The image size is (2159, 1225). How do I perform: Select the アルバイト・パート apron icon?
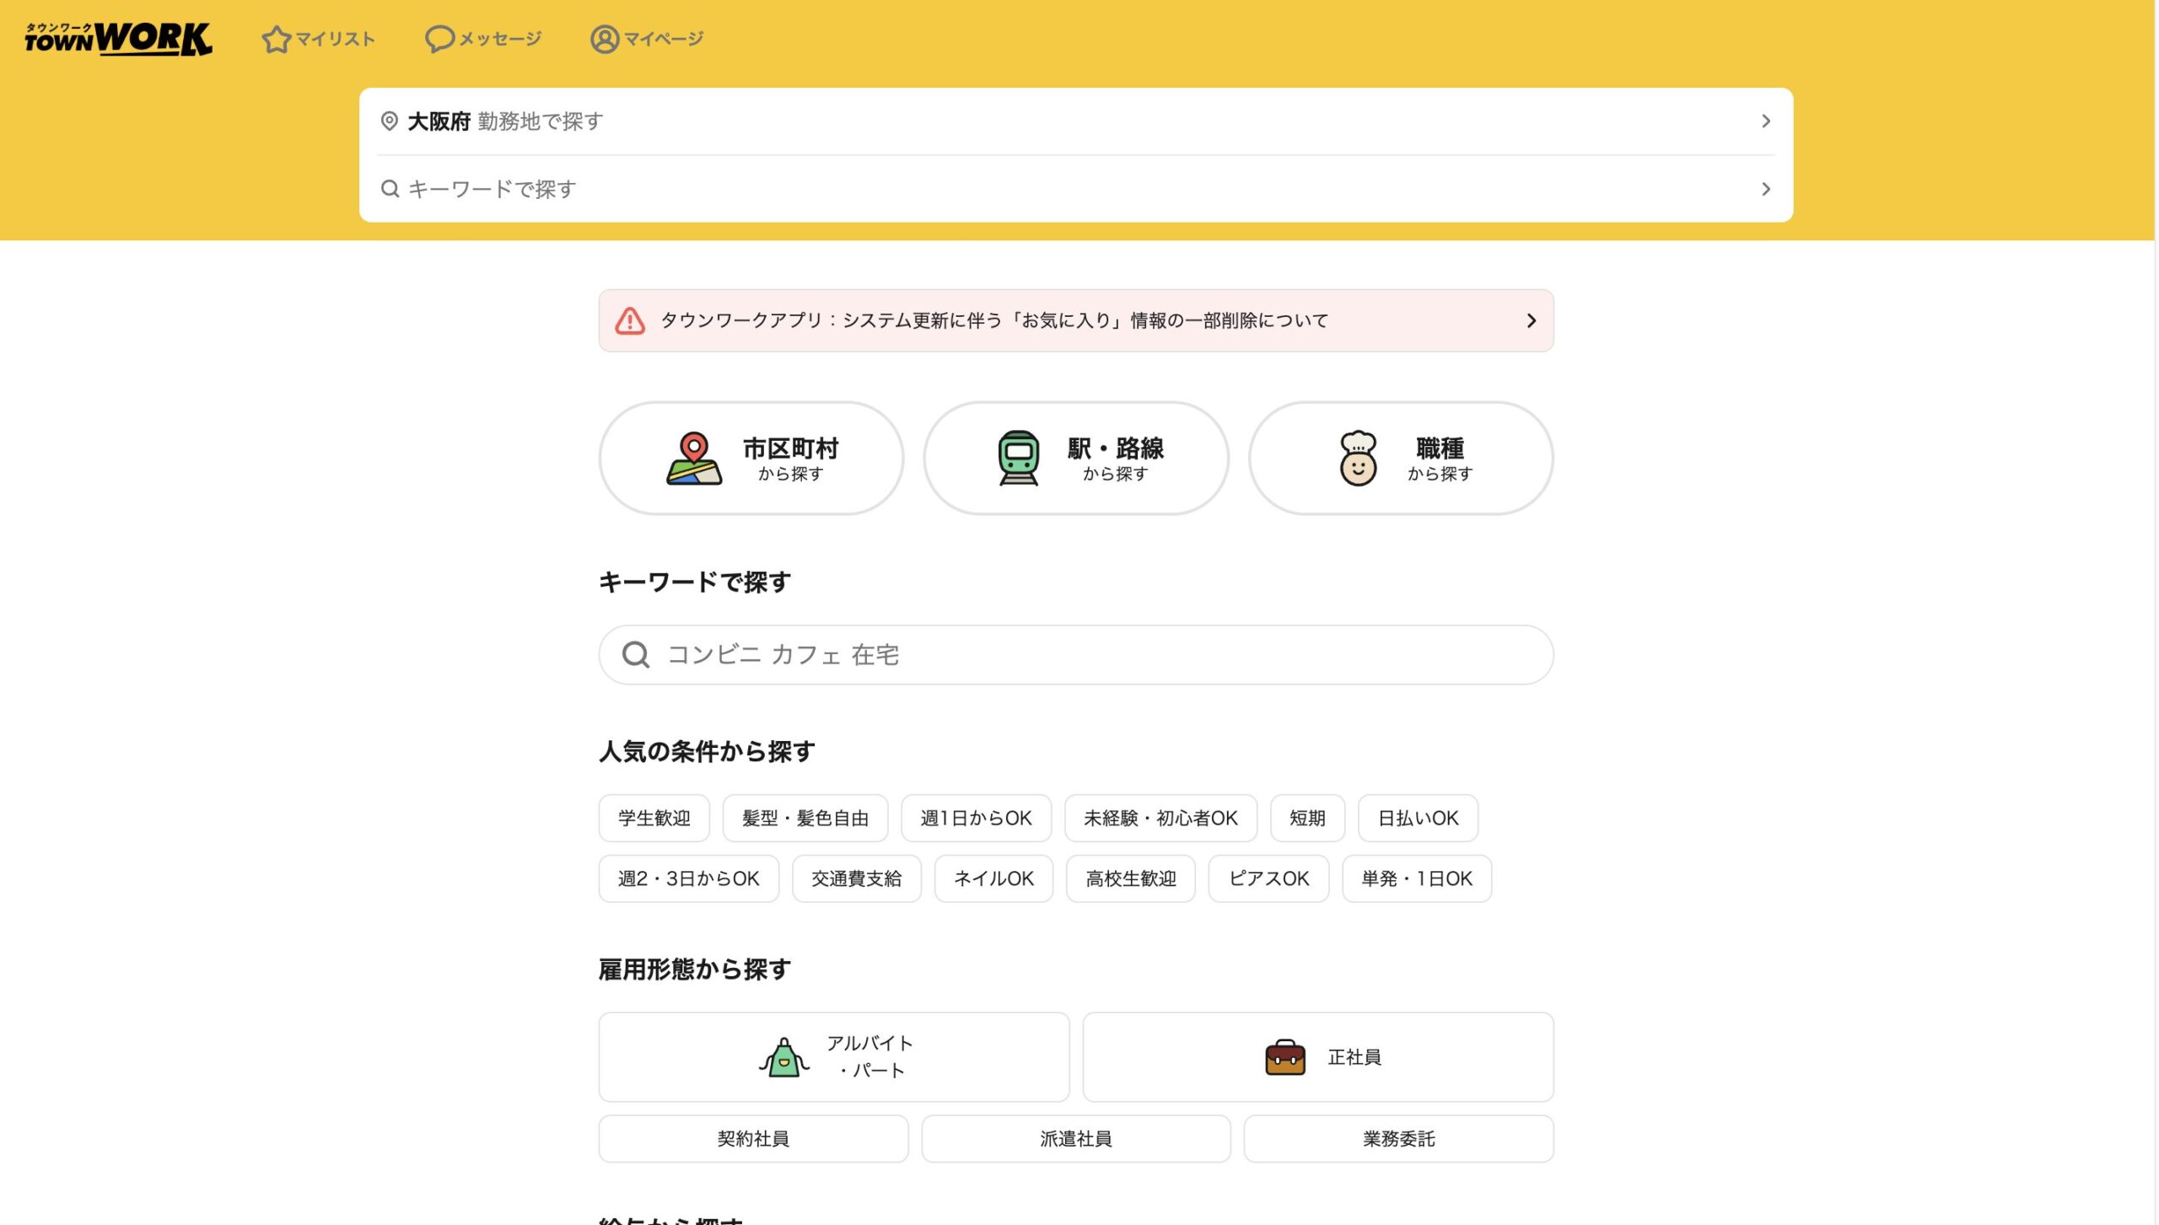tap(783, 1057)
